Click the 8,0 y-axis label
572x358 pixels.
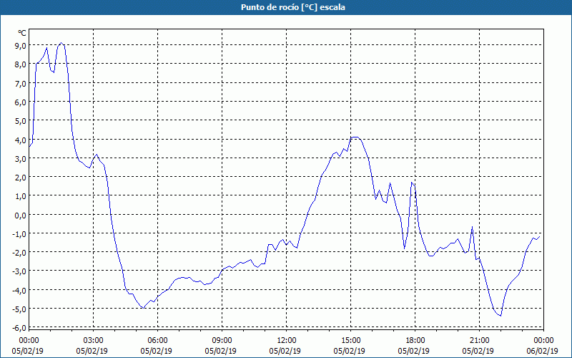20,64
